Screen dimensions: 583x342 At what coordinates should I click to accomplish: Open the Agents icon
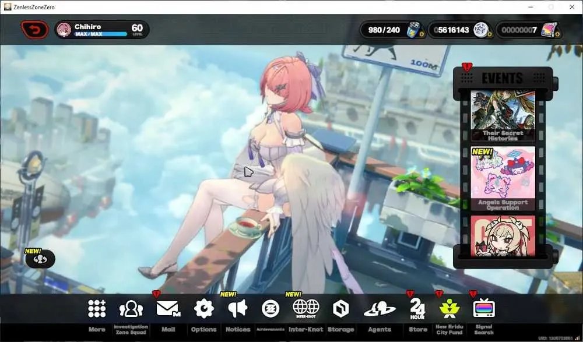click(x=380, y=309)
